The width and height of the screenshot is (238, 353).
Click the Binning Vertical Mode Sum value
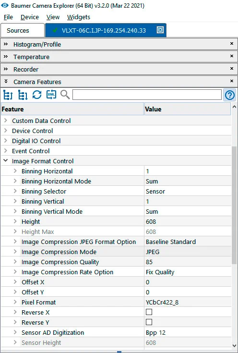coord(152,211)
